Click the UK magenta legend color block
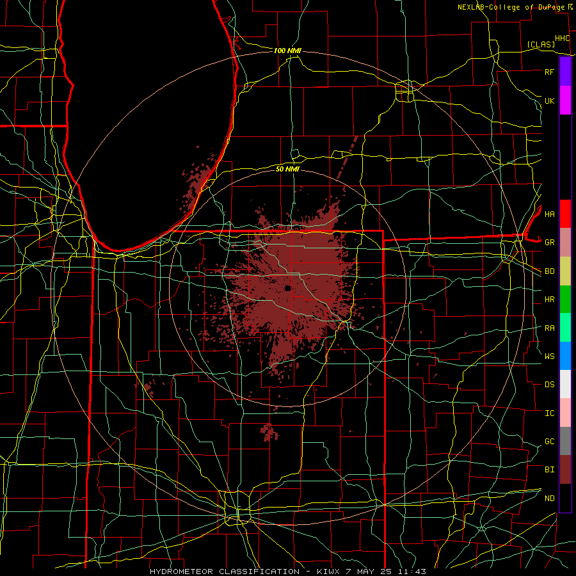Viewport: 576px width, 576px height. coord(565,100)
